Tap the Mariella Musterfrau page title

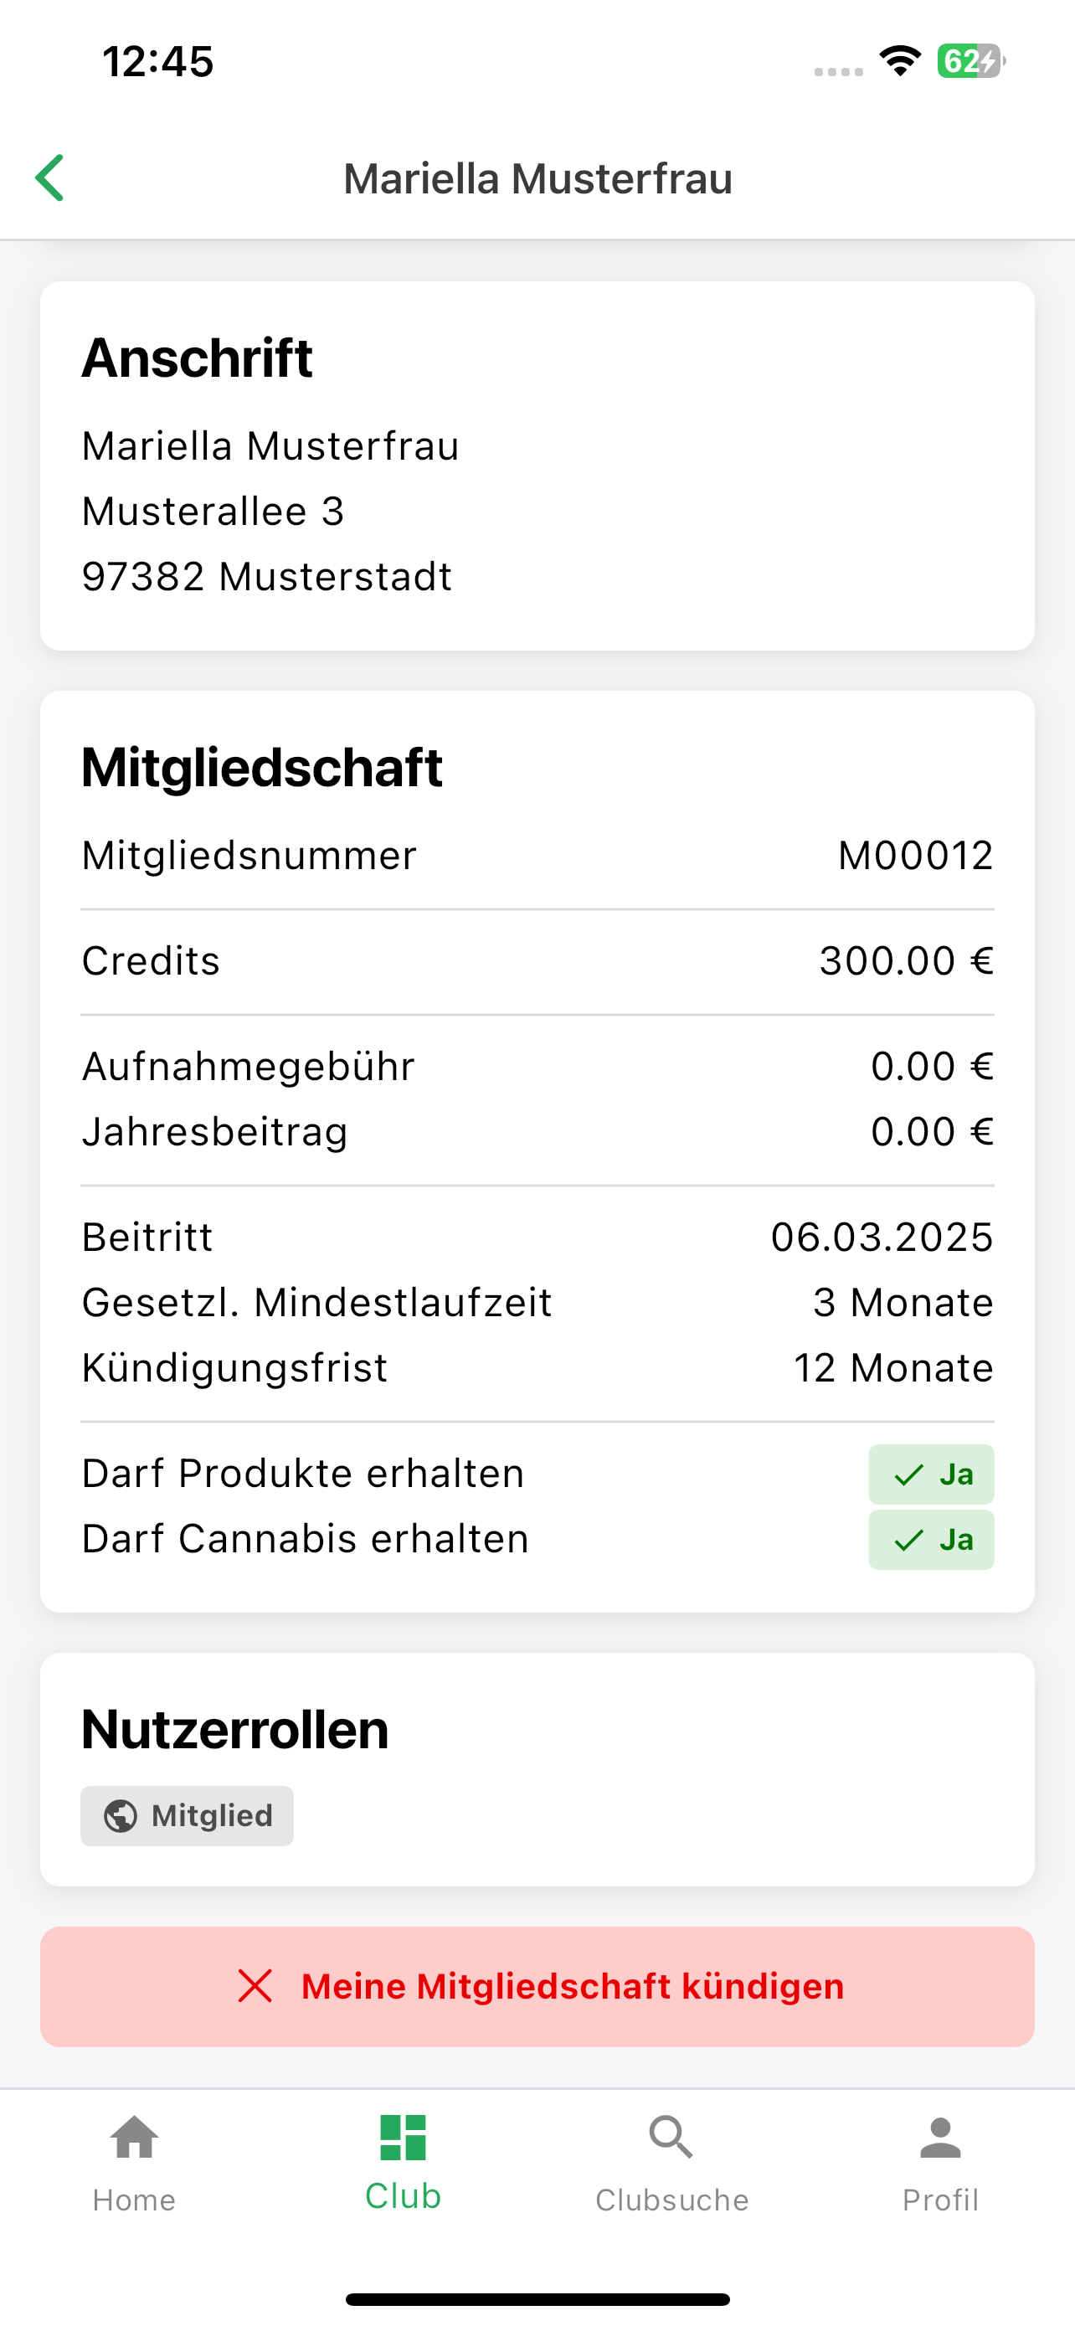click(537, 178)
